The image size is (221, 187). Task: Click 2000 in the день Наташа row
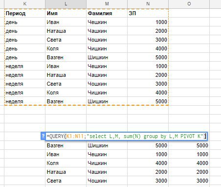coord(148,31)
